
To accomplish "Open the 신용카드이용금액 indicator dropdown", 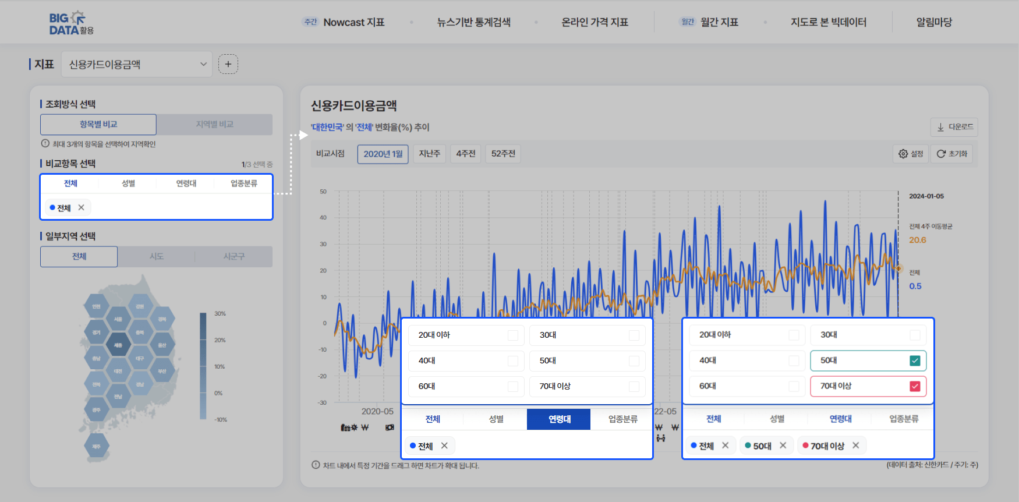I will [x=137, y=64].
